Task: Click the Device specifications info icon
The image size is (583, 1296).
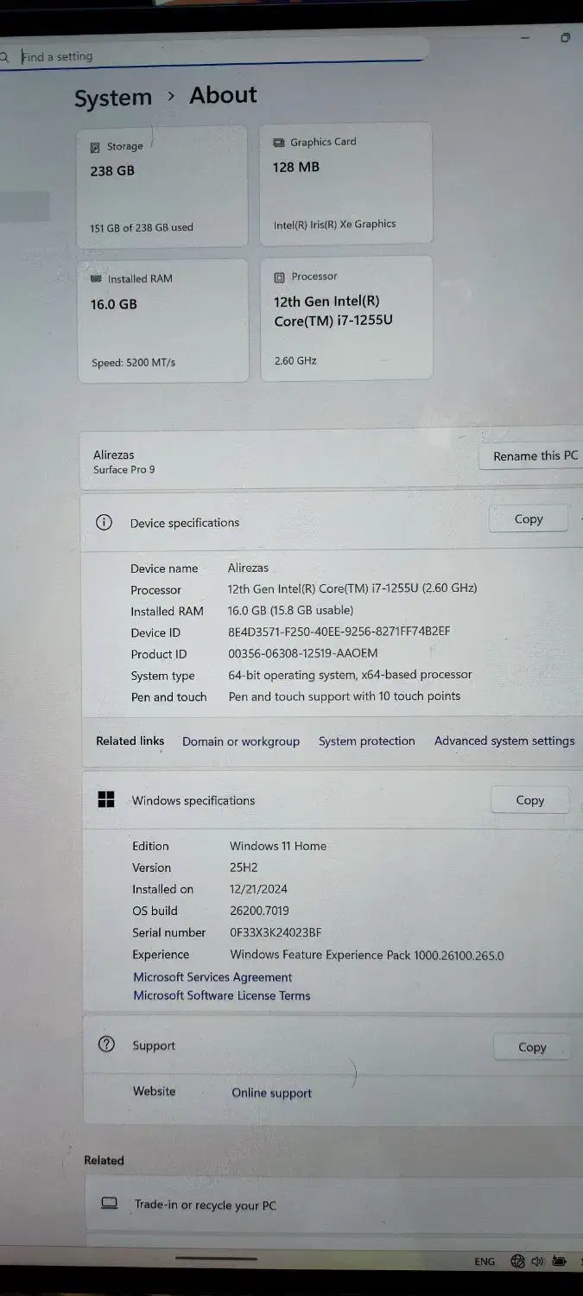Action: click(104, 522)
